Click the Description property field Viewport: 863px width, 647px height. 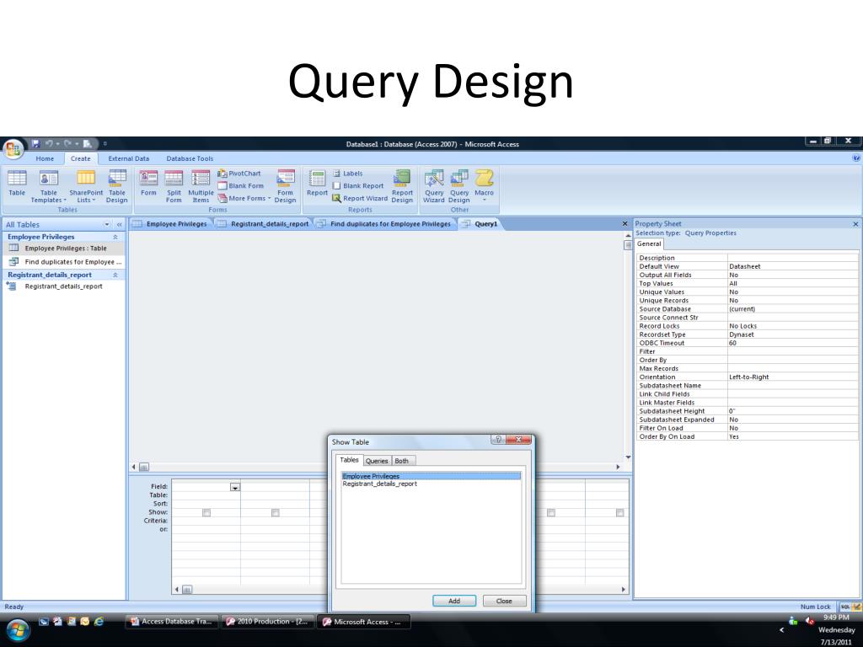tap(793, 258)
